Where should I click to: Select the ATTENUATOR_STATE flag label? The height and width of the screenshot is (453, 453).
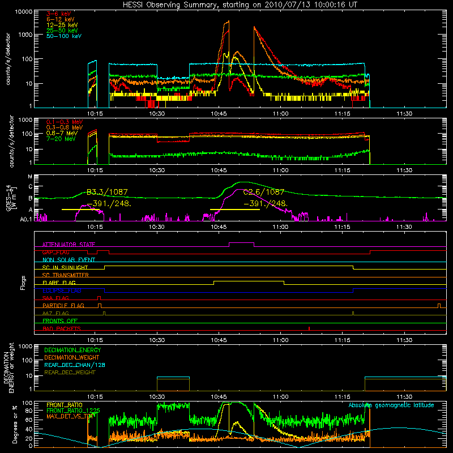point(69,245)
